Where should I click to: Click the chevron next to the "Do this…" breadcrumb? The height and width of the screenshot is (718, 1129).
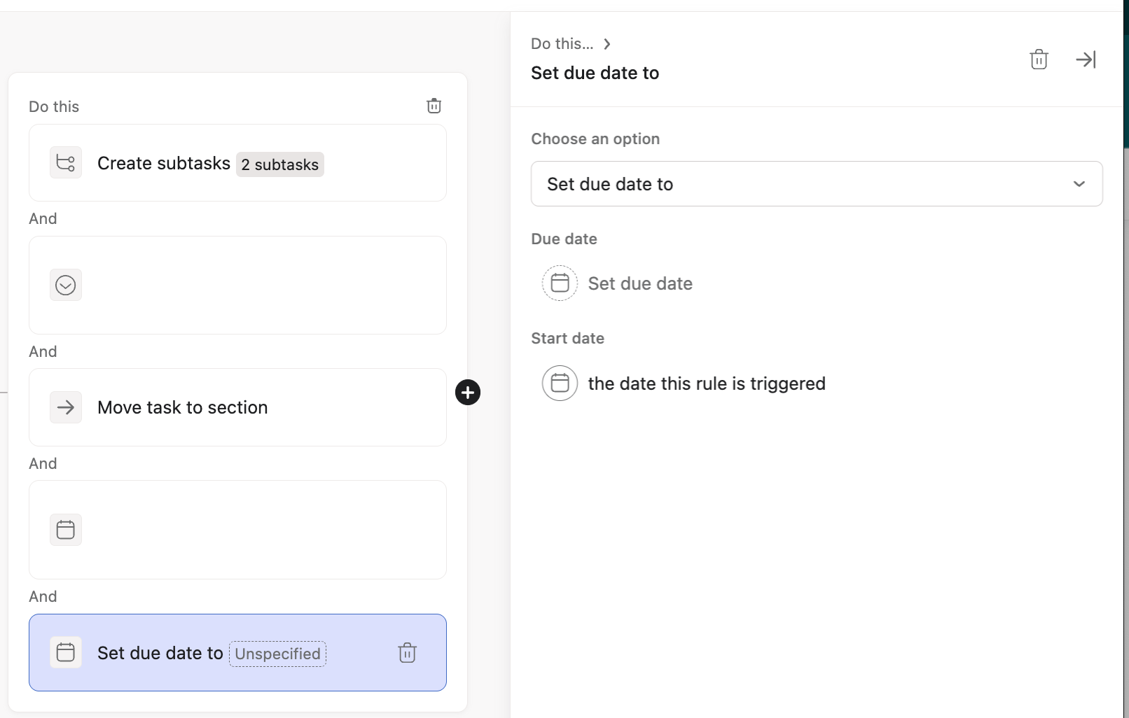[x=607, y=44]
